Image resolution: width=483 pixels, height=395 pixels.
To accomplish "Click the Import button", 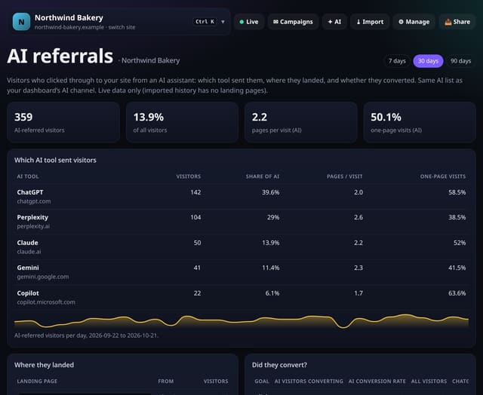I will pyautogui.click(x=370, y=22).
